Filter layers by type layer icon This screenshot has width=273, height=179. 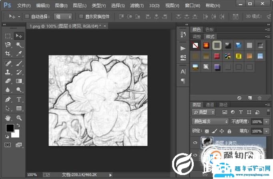[241, 112]
